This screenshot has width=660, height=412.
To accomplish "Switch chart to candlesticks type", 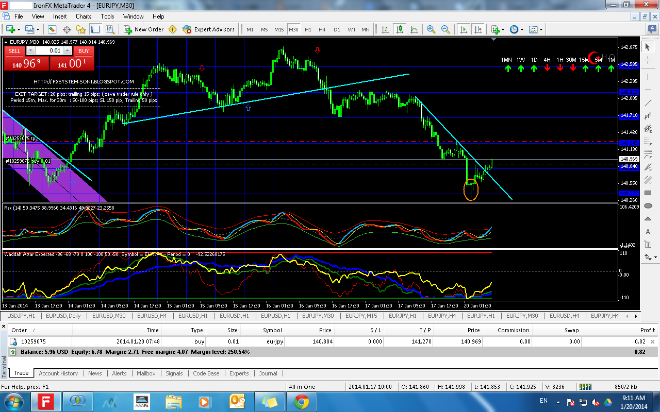I will coord(400,29).
